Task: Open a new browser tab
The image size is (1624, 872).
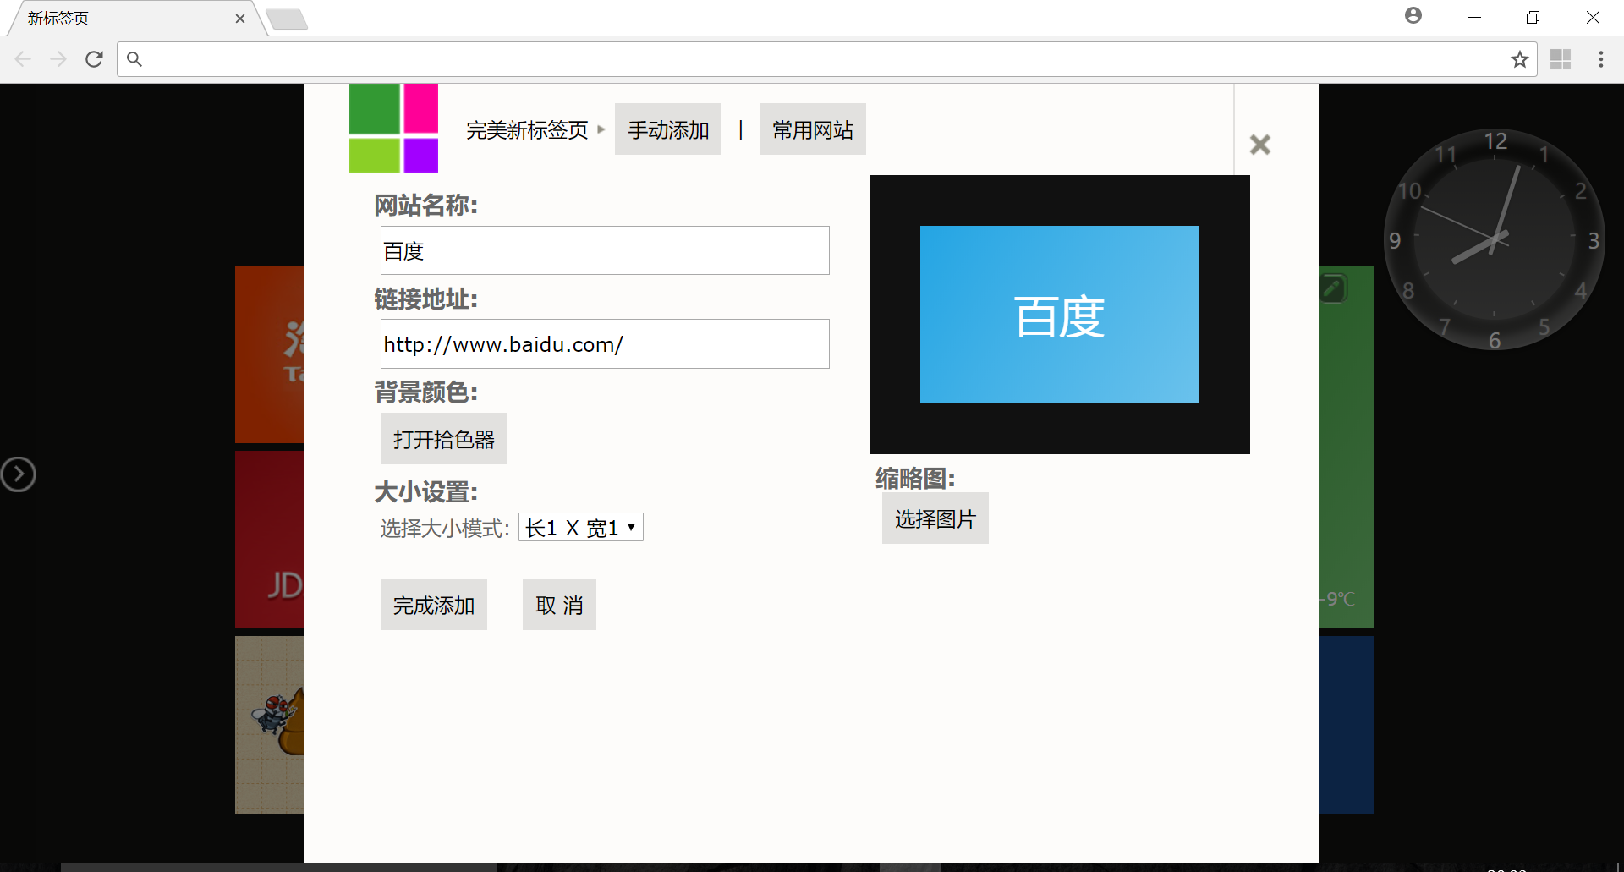Action: coord(287,19)
